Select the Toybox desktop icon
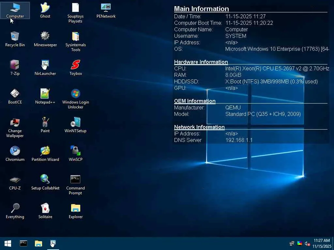Screen dimensions: 334x250 [x=75, y=68]
